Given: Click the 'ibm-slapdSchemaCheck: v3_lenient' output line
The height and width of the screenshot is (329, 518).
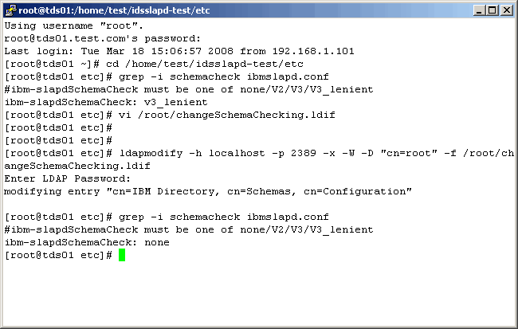Looking at the screenshot, I should [x=106, y=102].
